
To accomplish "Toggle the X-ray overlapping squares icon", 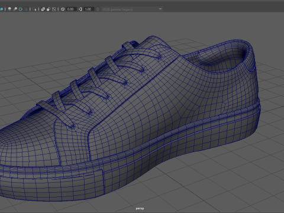I will (x=43, y=9).
